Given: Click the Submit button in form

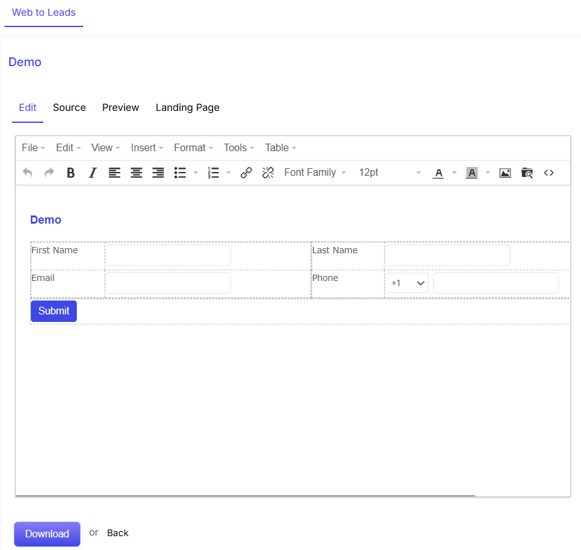Looking at the screenshot, I should coord(54,311).
